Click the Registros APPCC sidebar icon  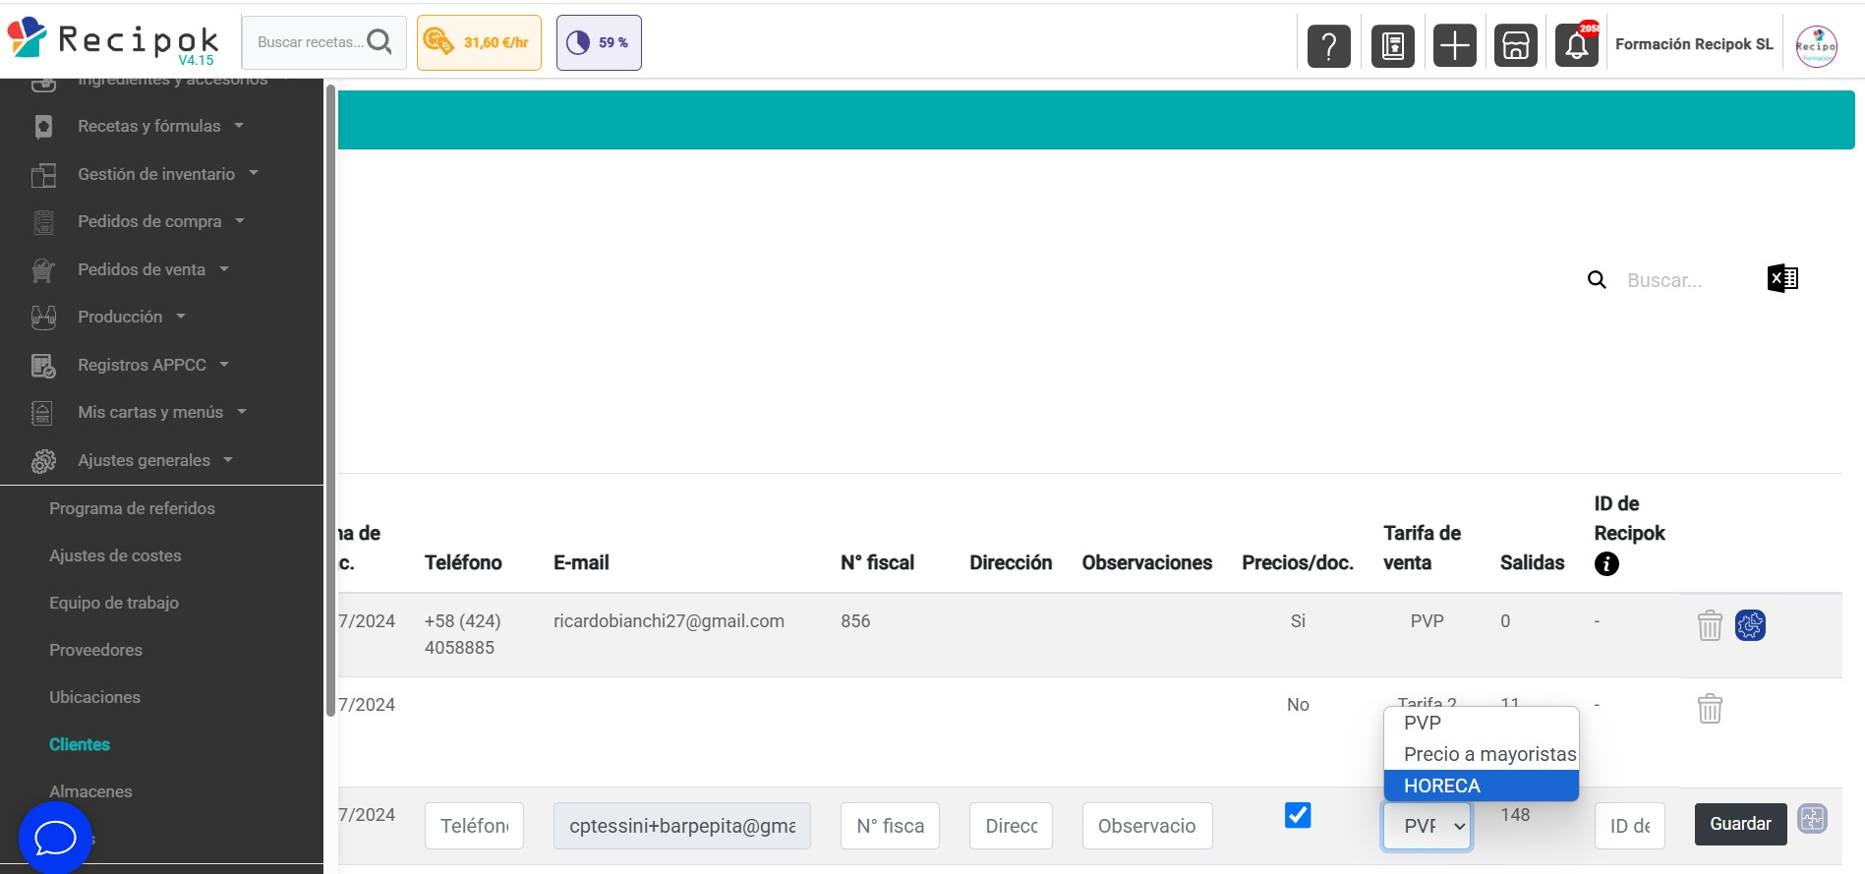coord(43,365)
